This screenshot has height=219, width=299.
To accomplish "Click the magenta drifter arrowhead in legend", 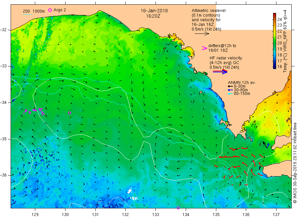I will point(204,48).
